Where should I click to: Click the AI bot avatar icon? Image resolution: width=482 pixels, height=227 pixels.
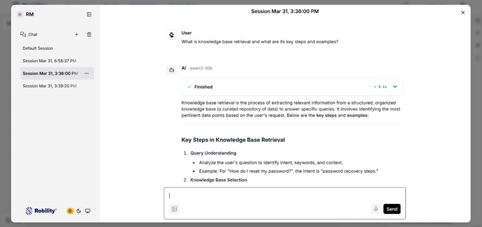(171, 69)
